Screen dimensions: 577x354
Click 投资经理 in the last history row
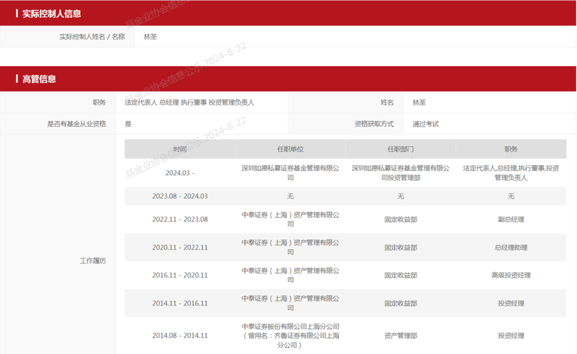pyautogui.click(x=512, y=335)
